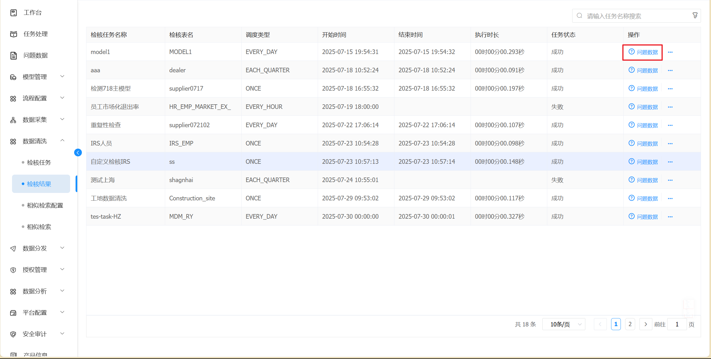Click the 工作台 workbench icon
Viewport: 711px width, 359px height.
pos(13,13)
